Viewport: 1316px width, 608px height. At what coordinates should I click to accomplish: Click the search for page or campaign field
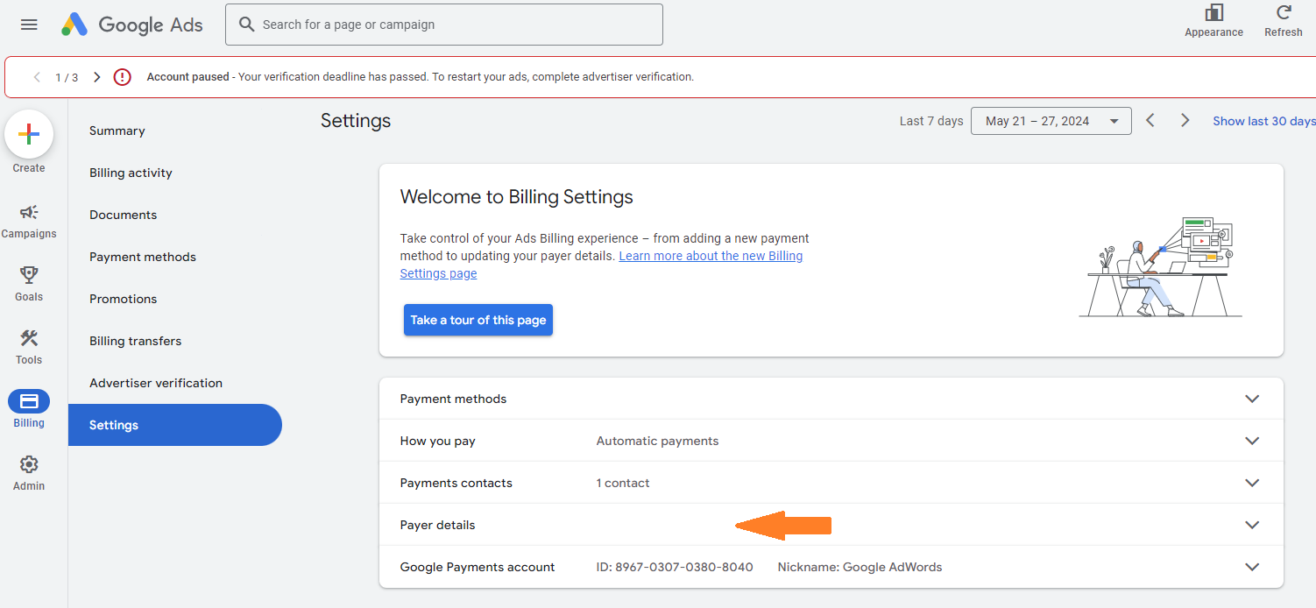click(x=444, y=25)
